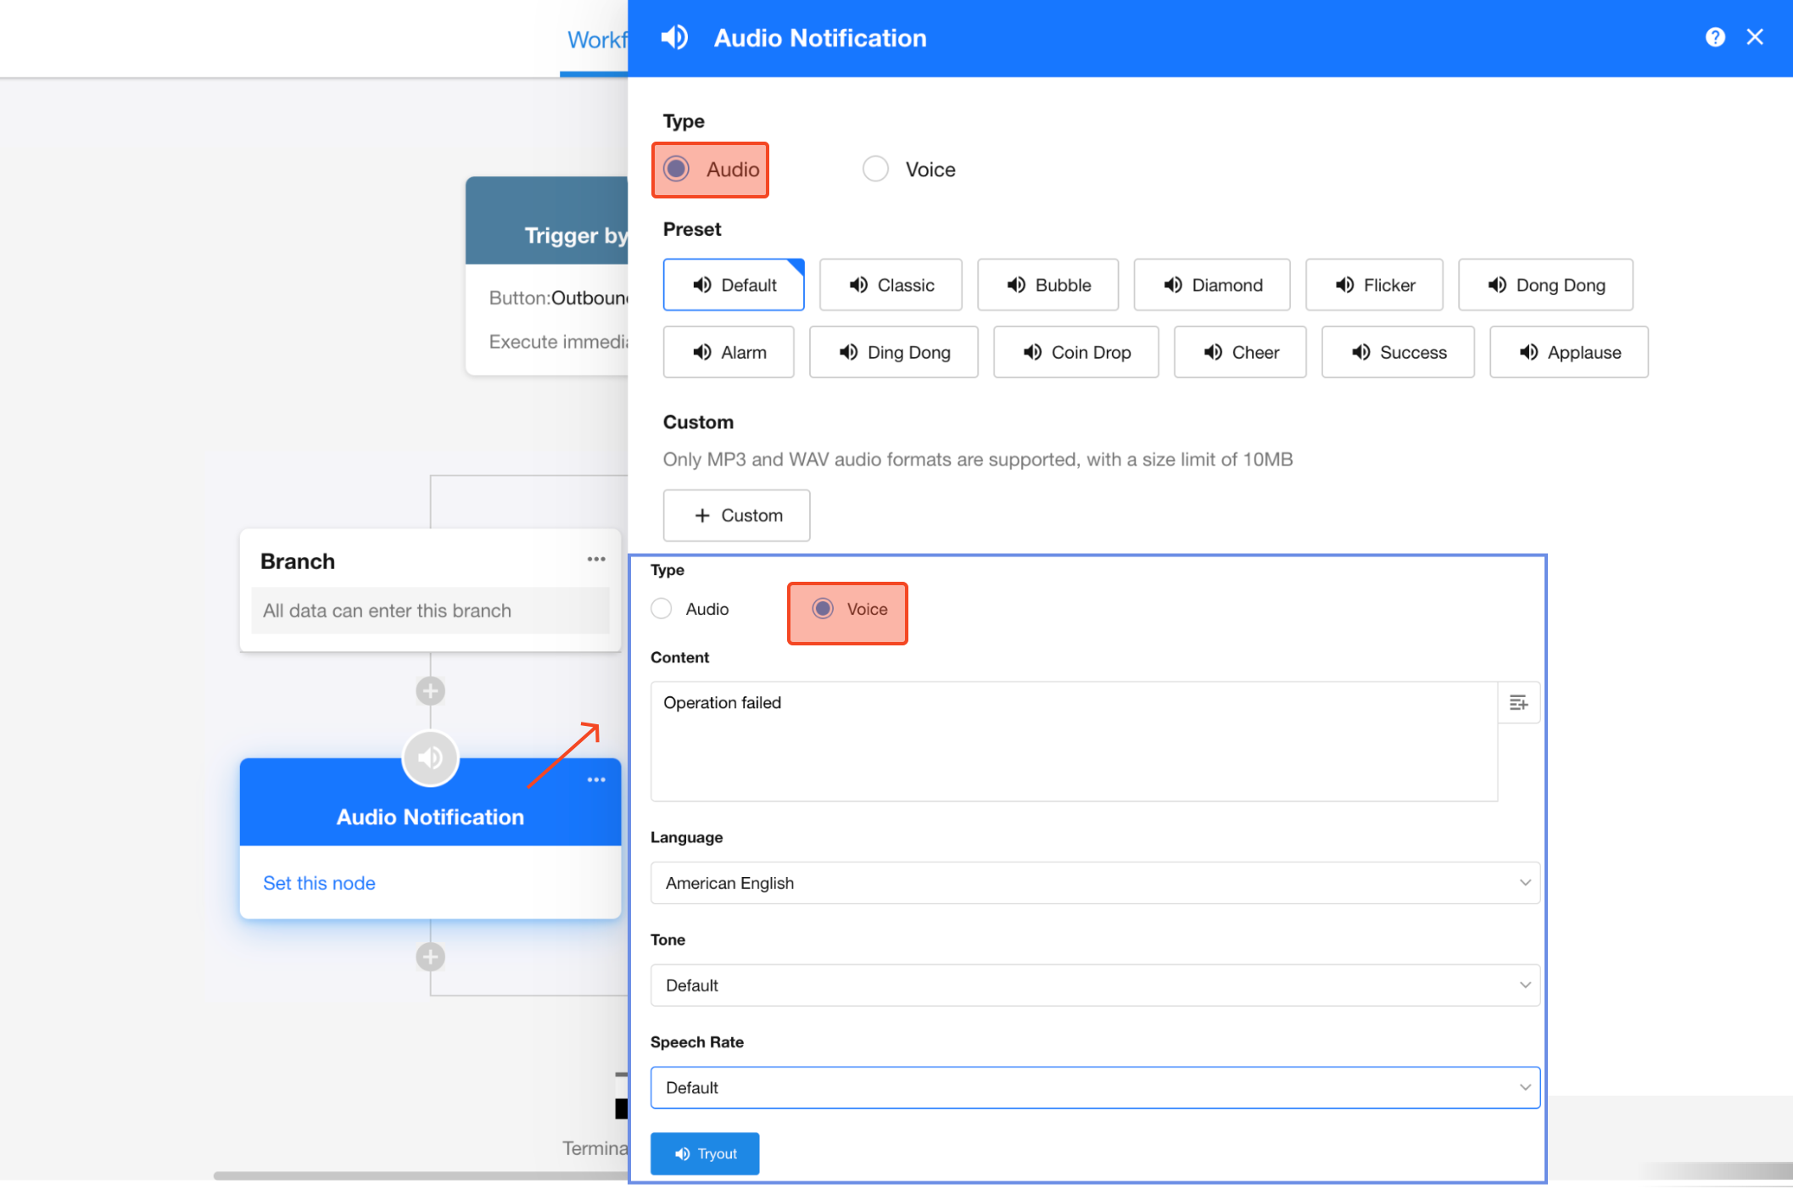Click the Operation failed content text field
The image size is (1793, 1189).
click(1073, 740)
